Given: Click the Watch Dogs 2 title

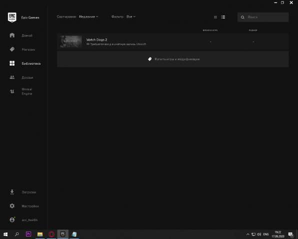Looking at the screenshot, I should pyautogui.click(x=96, y=40).
